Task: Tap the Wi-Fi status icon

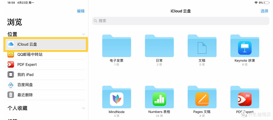Action: point(256,3)
